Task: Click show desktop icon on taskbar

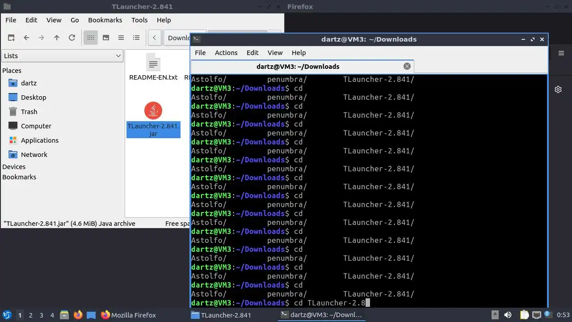Action: (x=91, y=315)
